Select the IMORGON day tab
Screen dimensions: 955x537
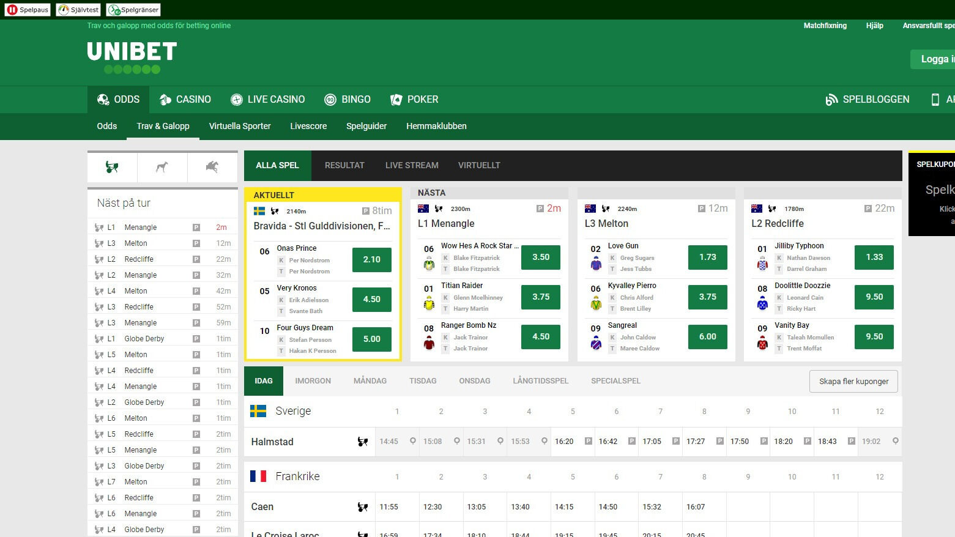313,381
